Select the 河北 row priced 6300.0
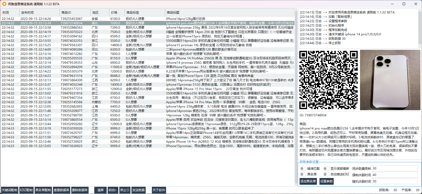This screenshot has width=422, height=194. point(147,50)
